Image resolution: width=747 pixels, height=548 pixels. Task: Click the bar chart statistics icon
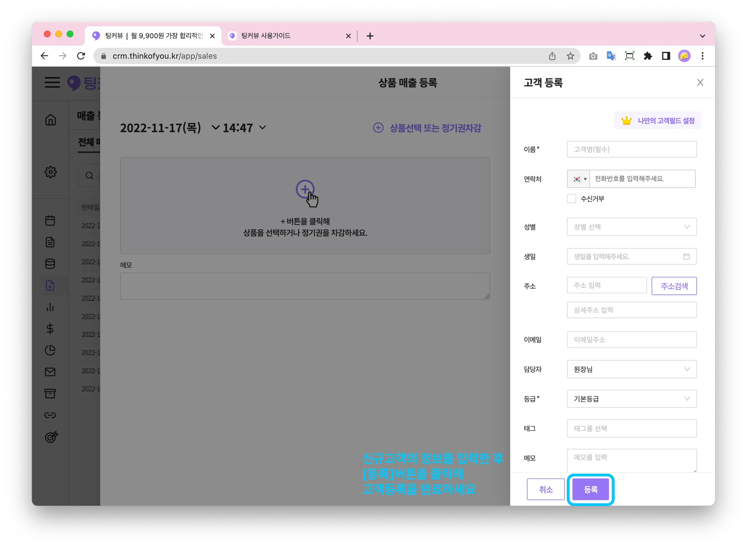point(50,307)
